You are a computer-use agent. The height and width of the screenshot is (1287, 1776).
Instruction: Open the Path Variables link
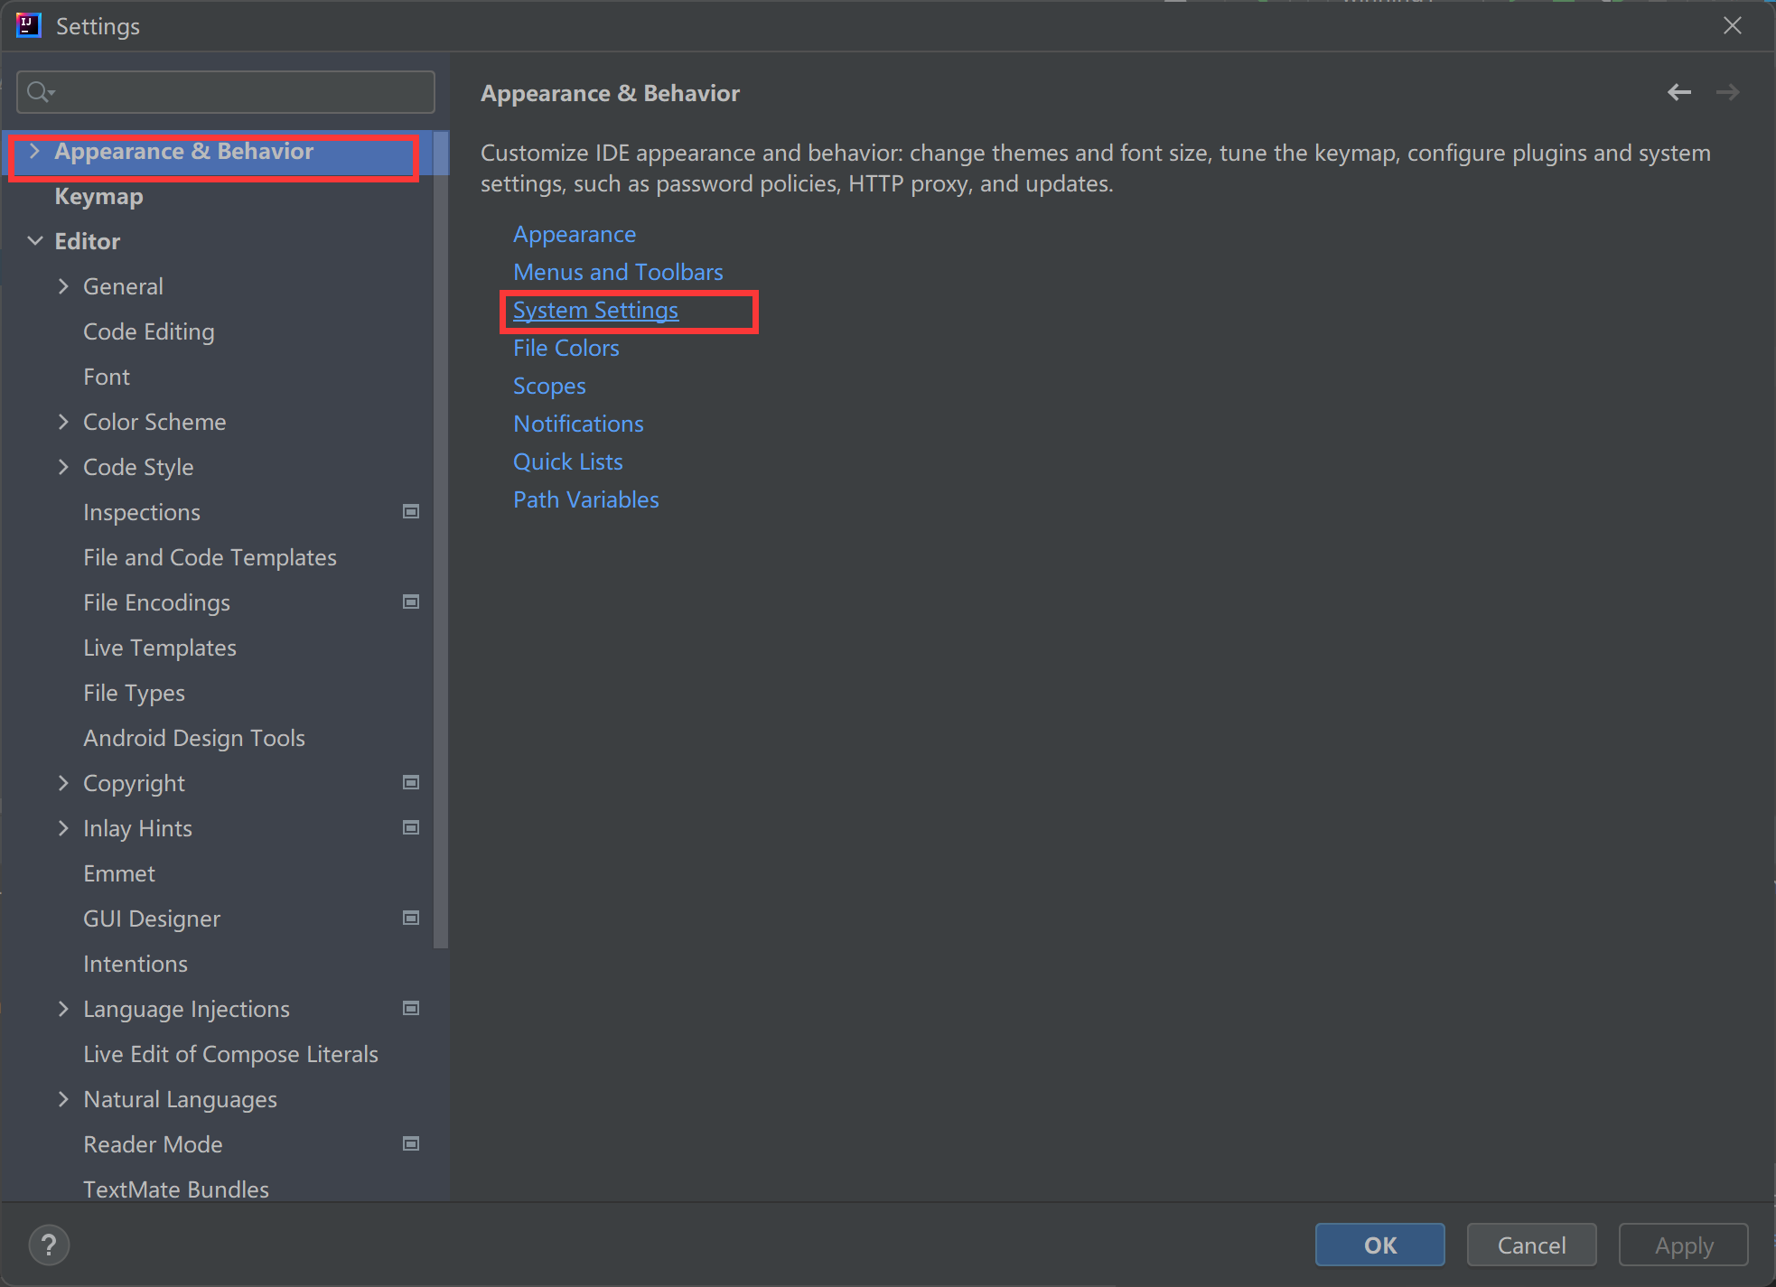[x=585, y=499]
